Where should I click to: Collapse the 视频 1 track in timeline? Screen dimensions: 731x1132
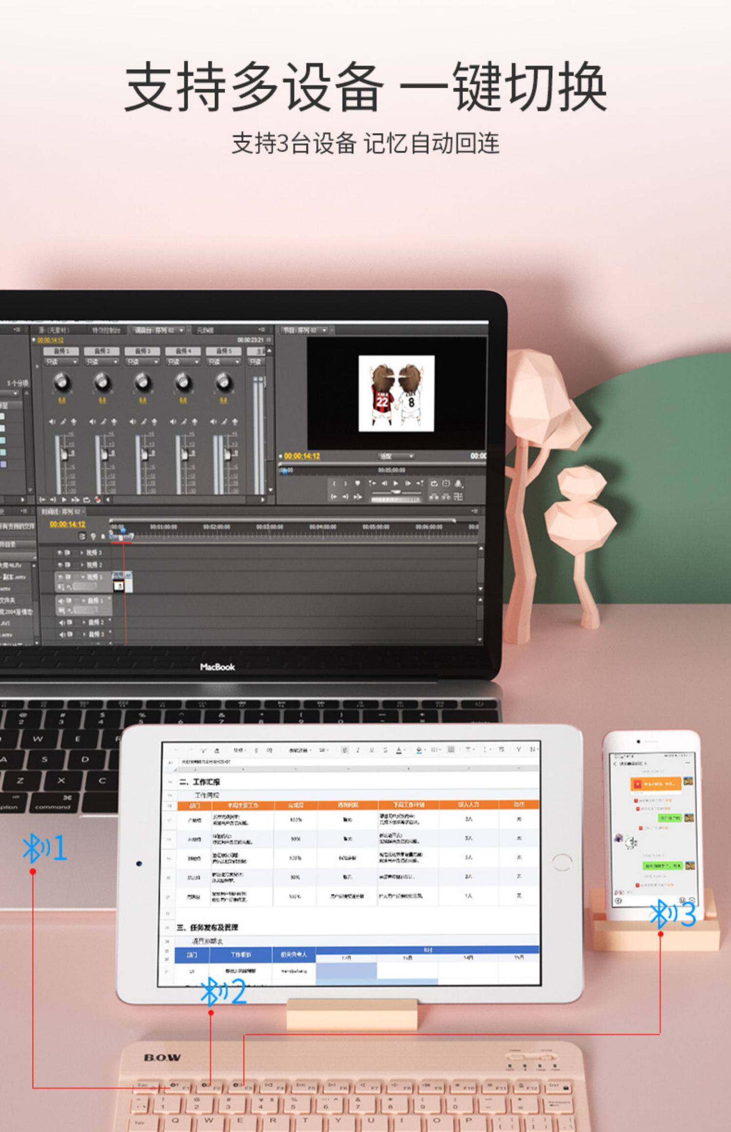pos(82,577)
